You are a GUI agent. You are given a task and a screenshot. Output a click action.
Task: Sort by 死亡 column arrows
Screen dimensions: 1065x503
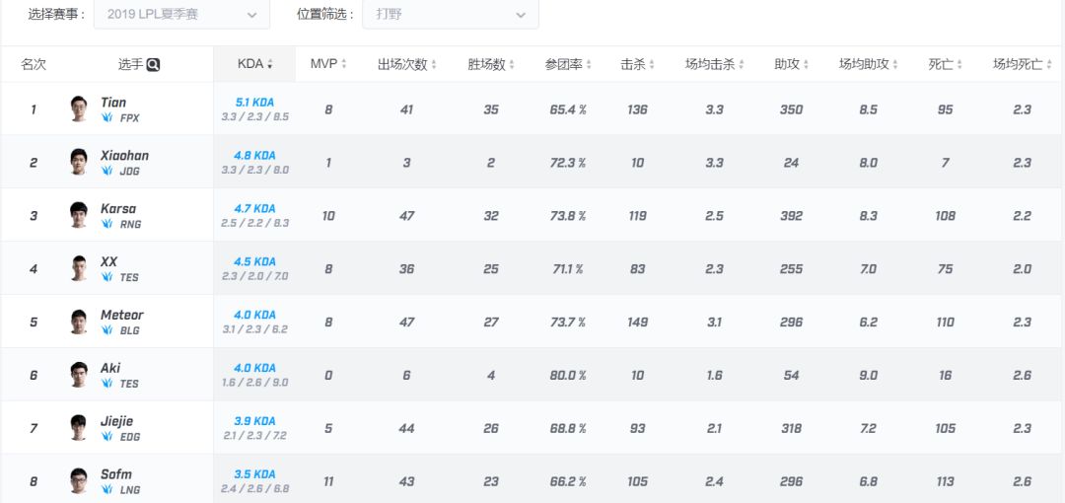(959, 64)
